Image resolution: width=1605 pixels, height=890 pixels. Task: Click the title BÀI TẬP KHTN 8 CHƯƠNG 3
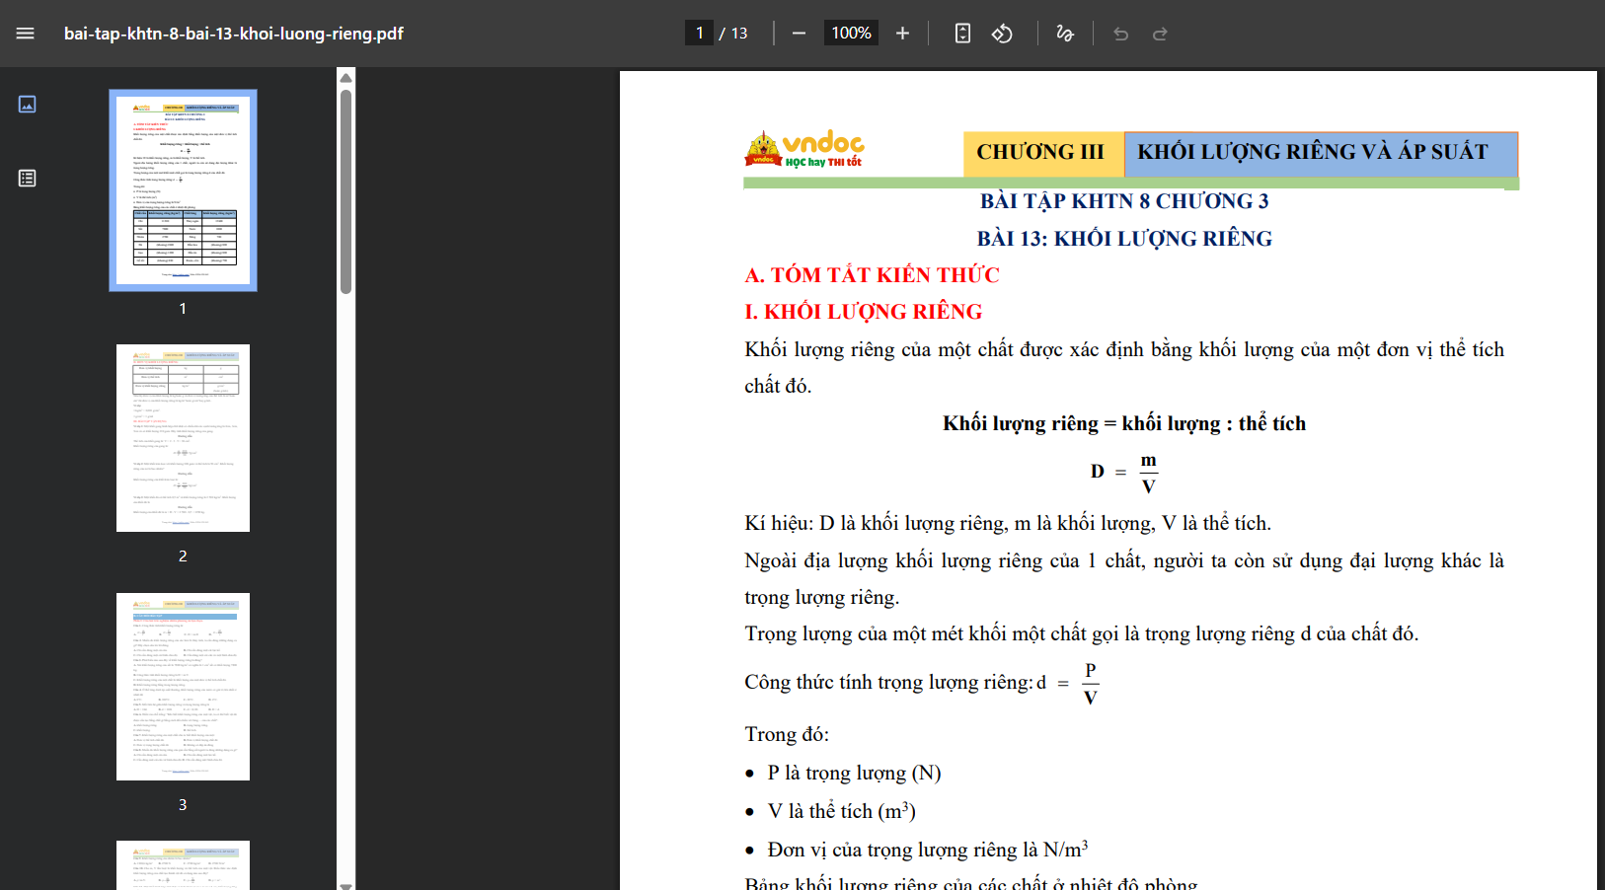(1124, 201)
